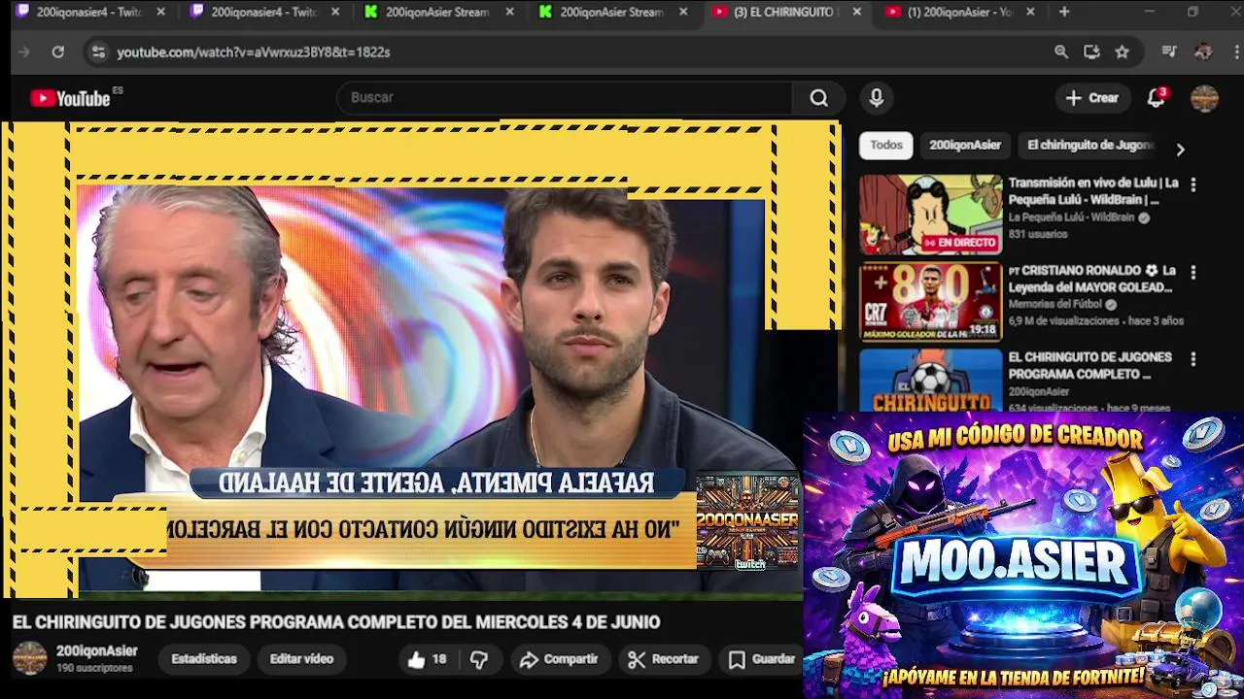Select the 200iqonAsier filter chip

tap(965, 145)
